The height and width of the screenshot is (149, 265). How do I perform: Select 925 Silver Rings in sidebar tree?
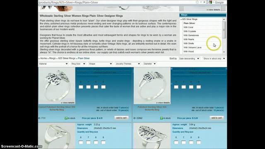point(190,19)
